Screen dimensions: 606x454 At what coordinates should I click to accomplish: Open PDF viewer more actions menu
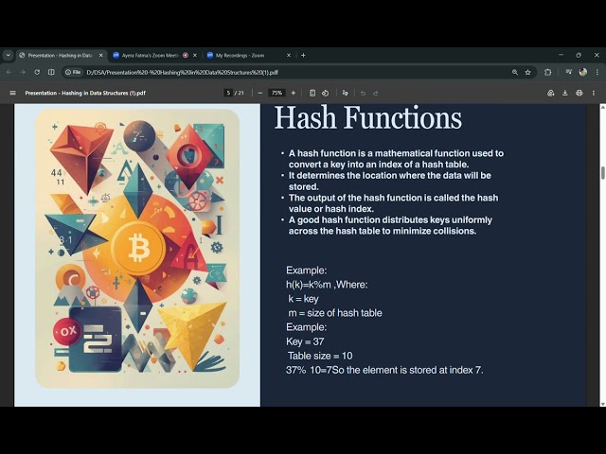[x=594, y=93]
